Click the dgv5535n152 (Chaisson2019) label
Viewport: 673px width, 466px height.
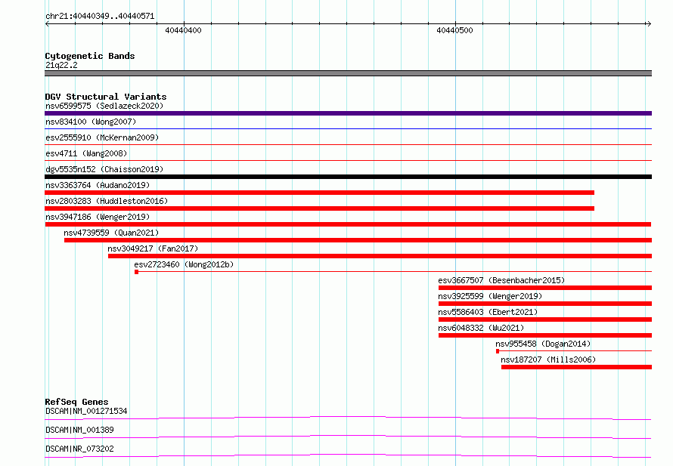pos(104,169)
